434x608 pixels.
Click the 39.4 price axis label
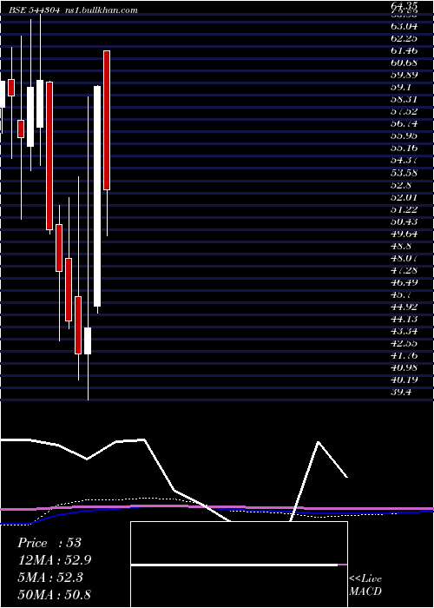pos(401,392)
